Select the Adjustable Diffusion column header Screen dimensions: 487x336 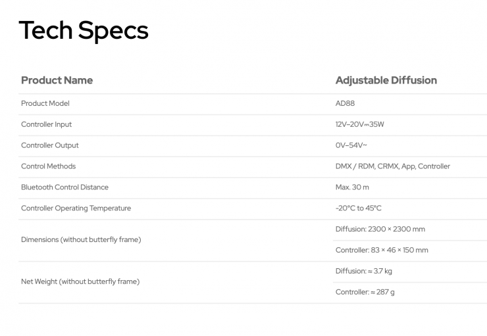[386, 80]
